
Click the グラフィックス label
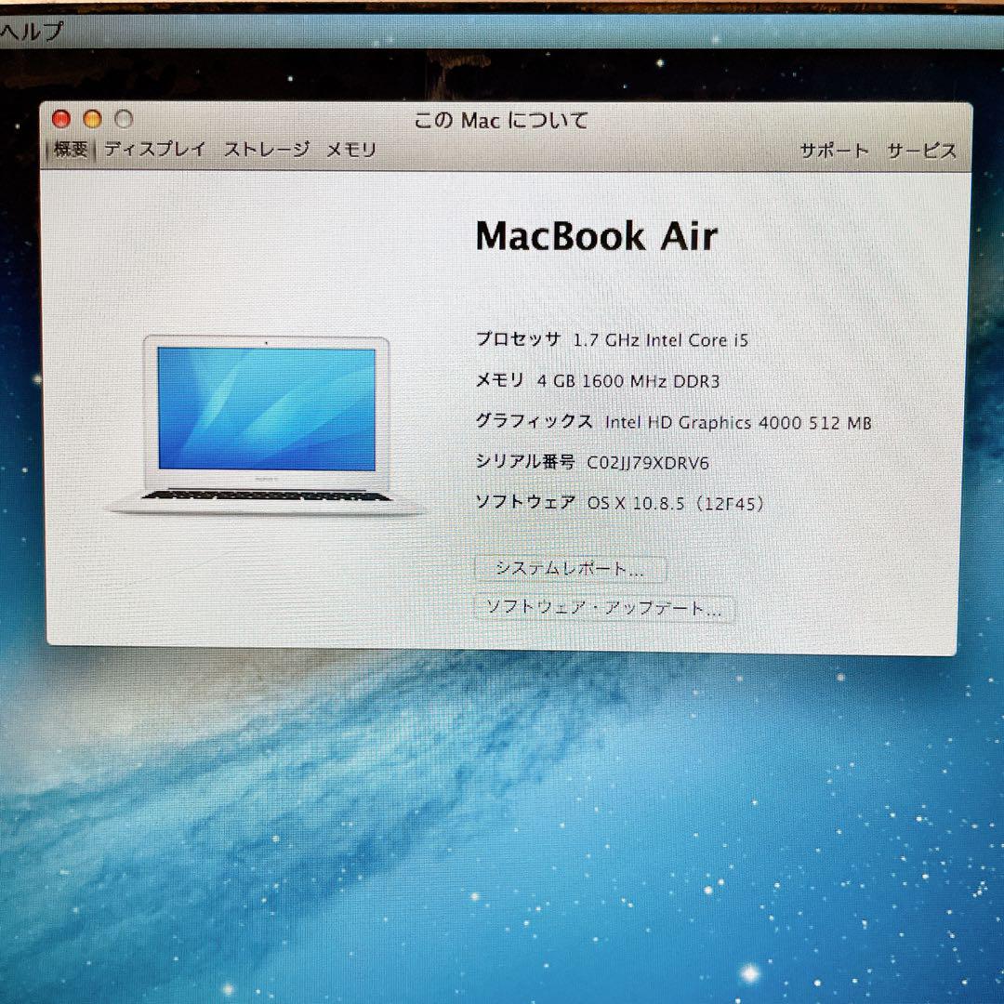[x=534, y=421]
